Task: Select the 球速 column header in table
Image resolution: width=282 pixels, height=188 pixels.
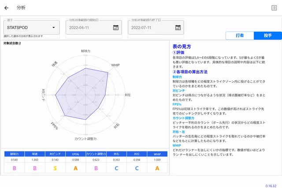Action: (35, 154)
